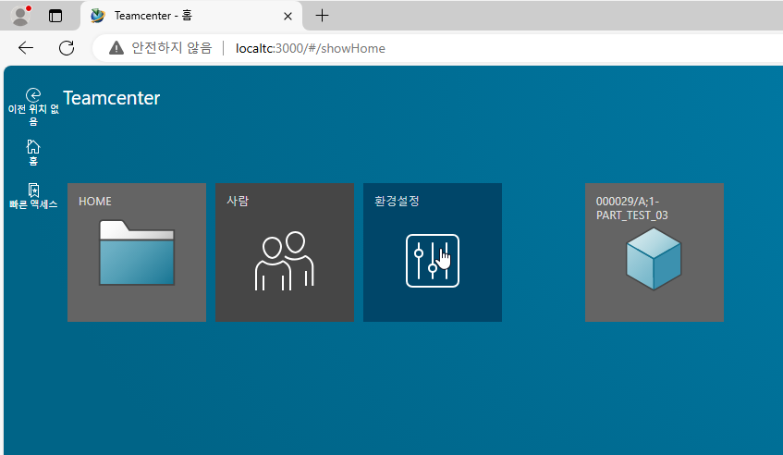
Task: Click the '이전 위치 없음' sidebar label
Action: click(33, 115)
